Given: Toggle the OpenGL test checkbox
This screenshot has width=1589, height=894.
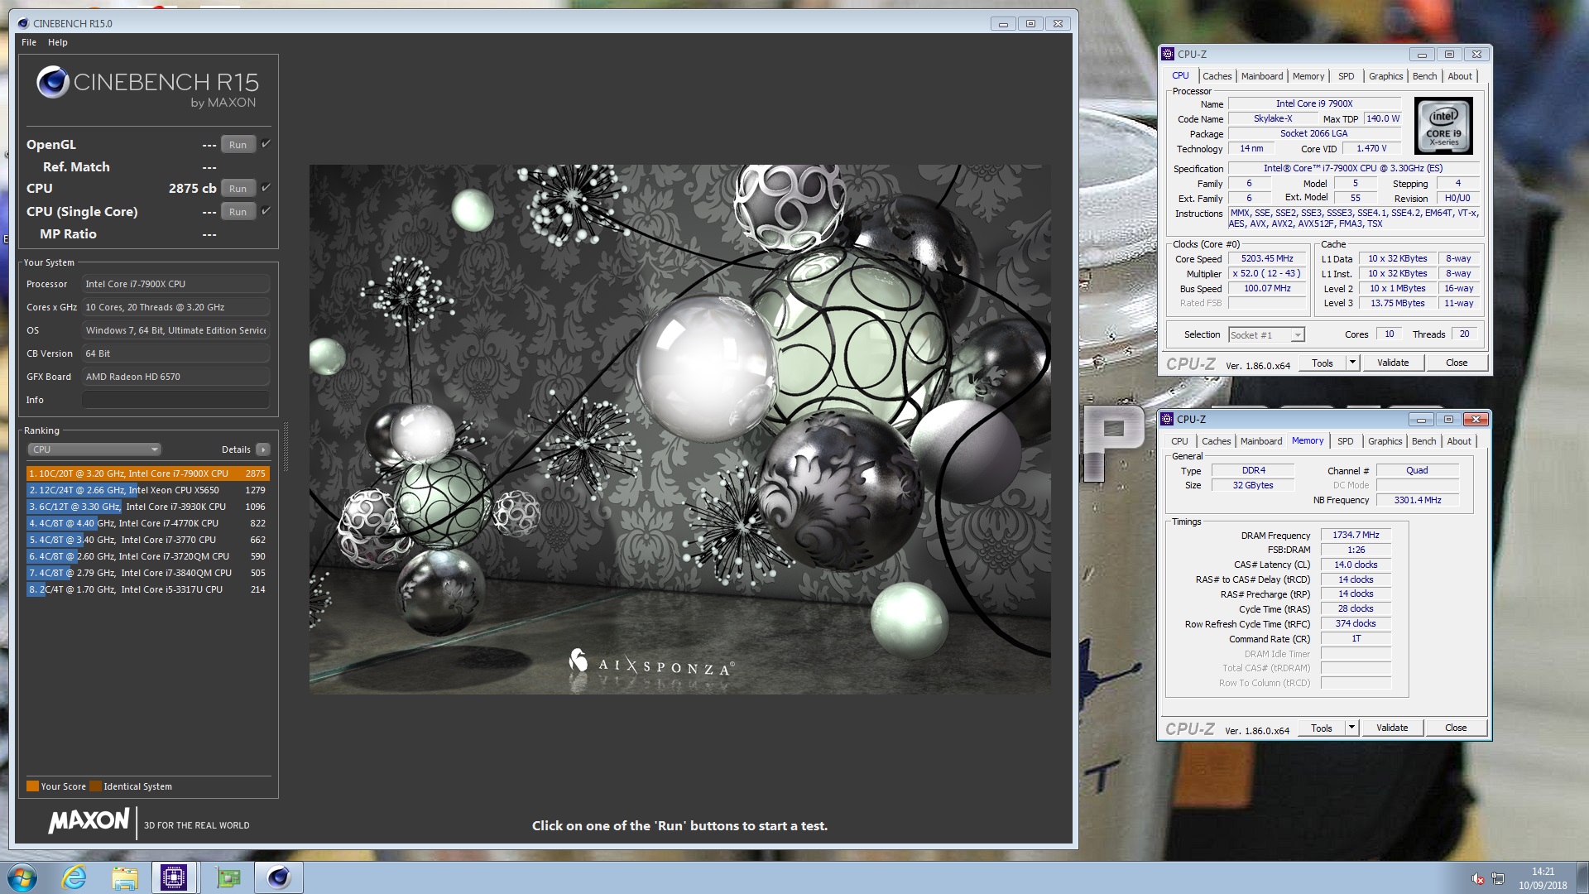Looking at the screenshot, I should pyautogui.click(x=266, y=144).
